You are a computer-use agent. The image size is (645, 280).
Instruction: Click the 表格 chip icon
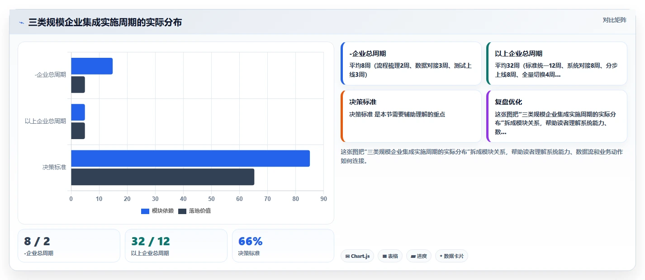pos(384,256)
